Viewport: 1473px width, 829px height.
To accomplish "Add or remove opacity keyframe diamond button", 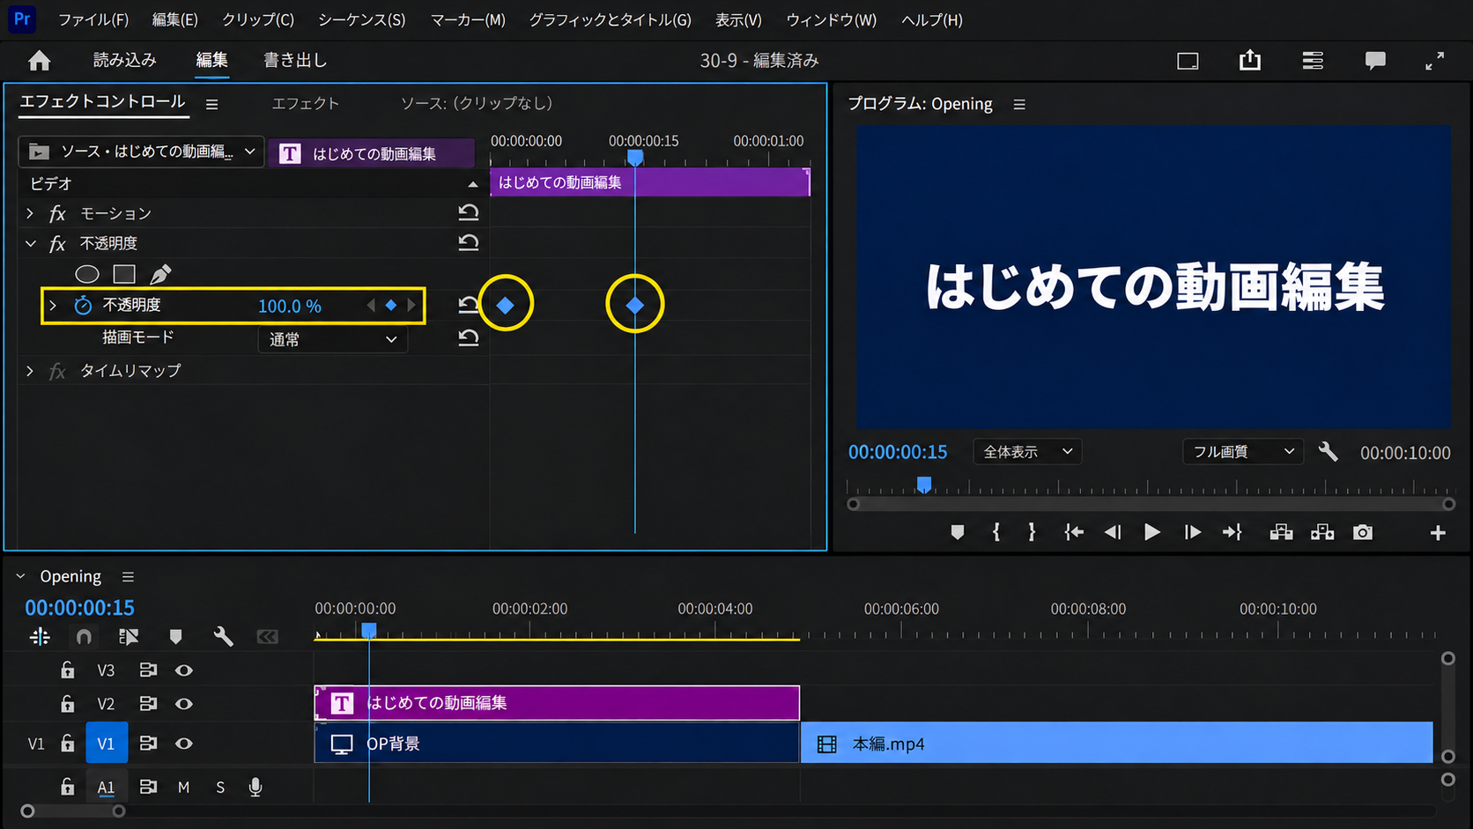I will (x=391, y=306).
